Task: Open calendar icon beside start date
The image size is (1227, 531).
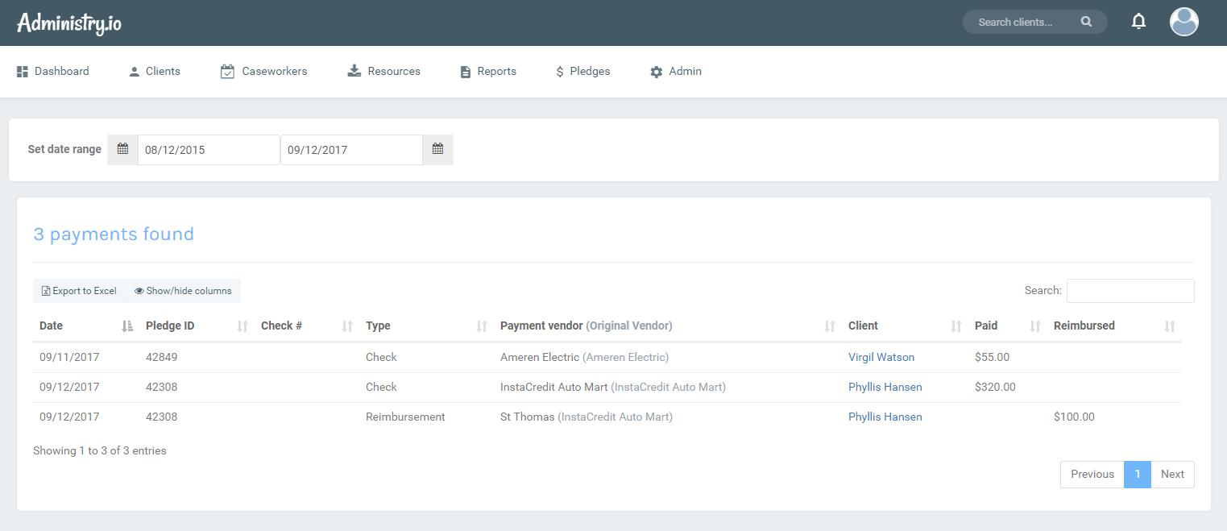Action: (122, 149)
